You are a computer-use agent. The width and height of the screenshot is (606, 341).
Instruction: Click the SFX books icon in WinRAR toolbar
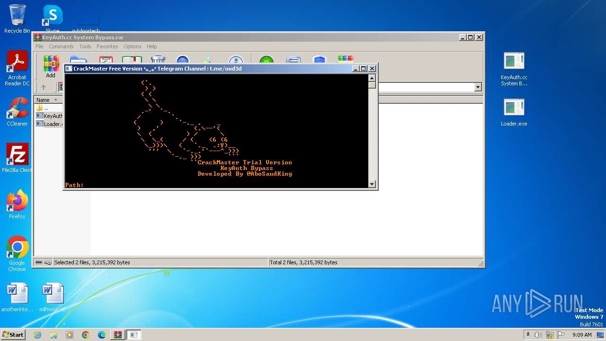click(346, 60)
